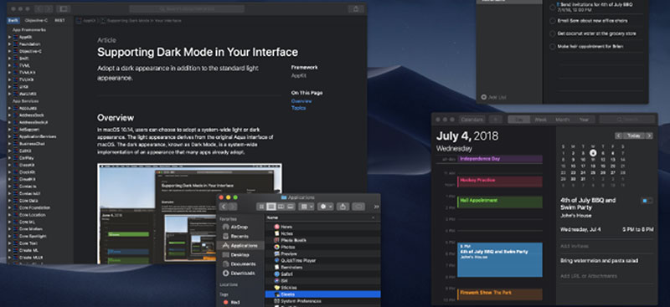Jump to the Overview link on this page
The width and height of the screenshot is (670, 307).
[x=301, y=101]
